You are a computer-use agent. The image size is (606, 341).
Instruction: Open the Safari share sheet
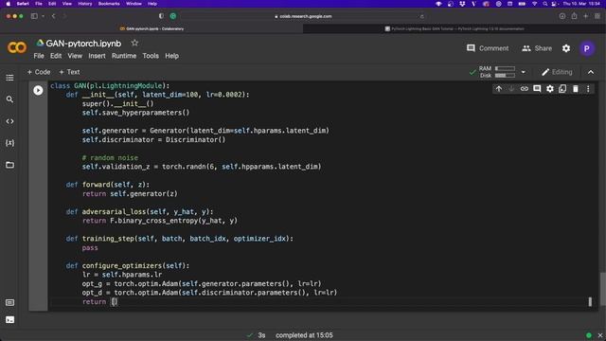point(575,16)
